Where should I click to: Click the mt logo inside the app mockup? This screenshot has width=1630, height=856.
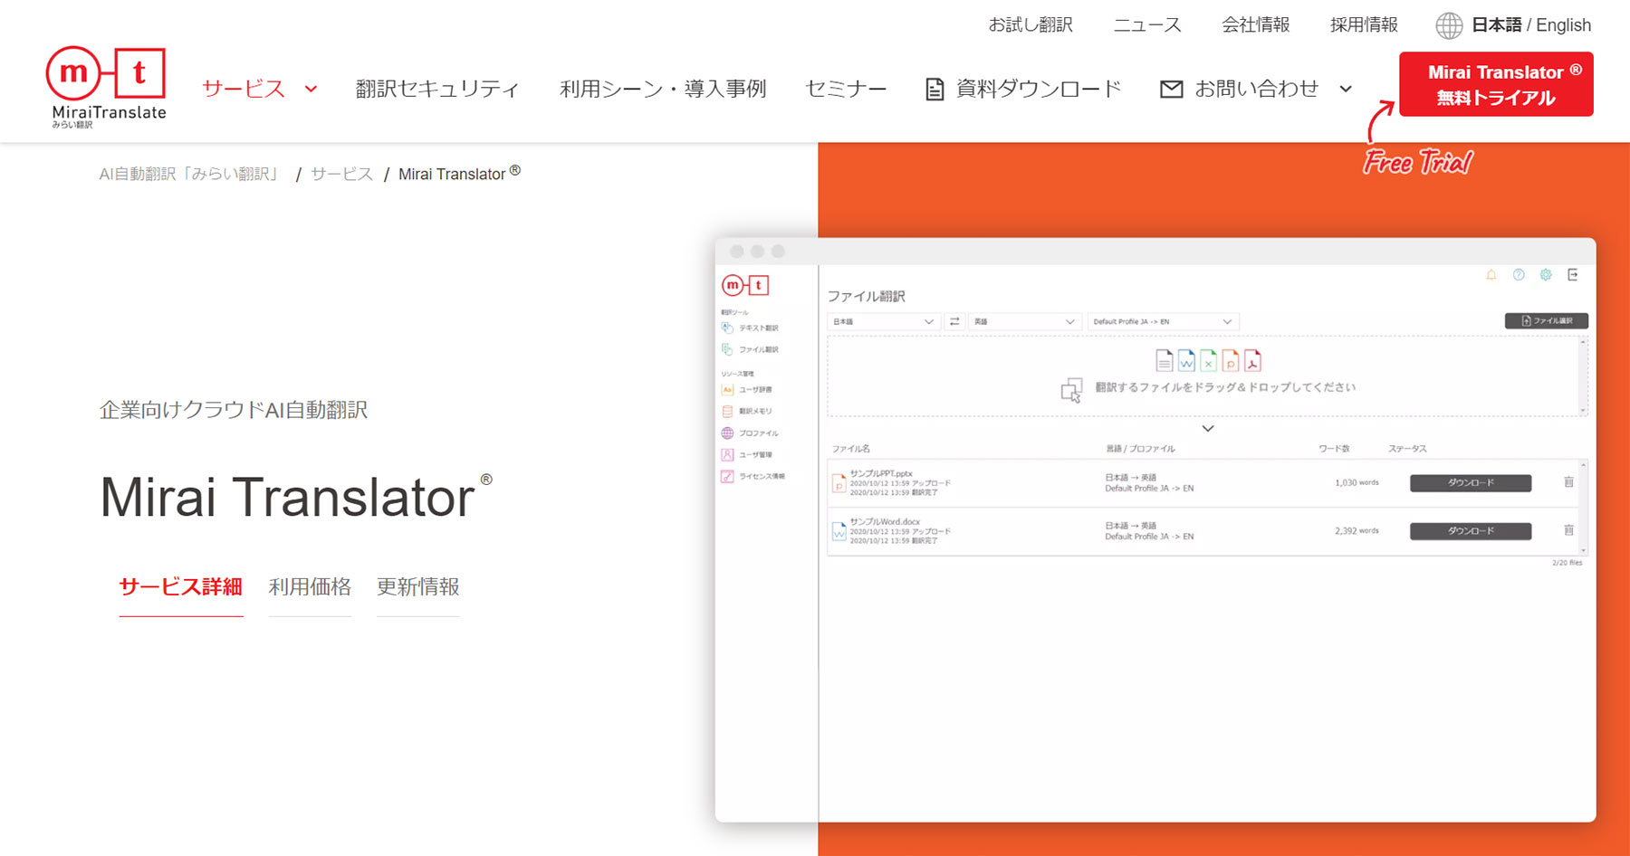745,285
